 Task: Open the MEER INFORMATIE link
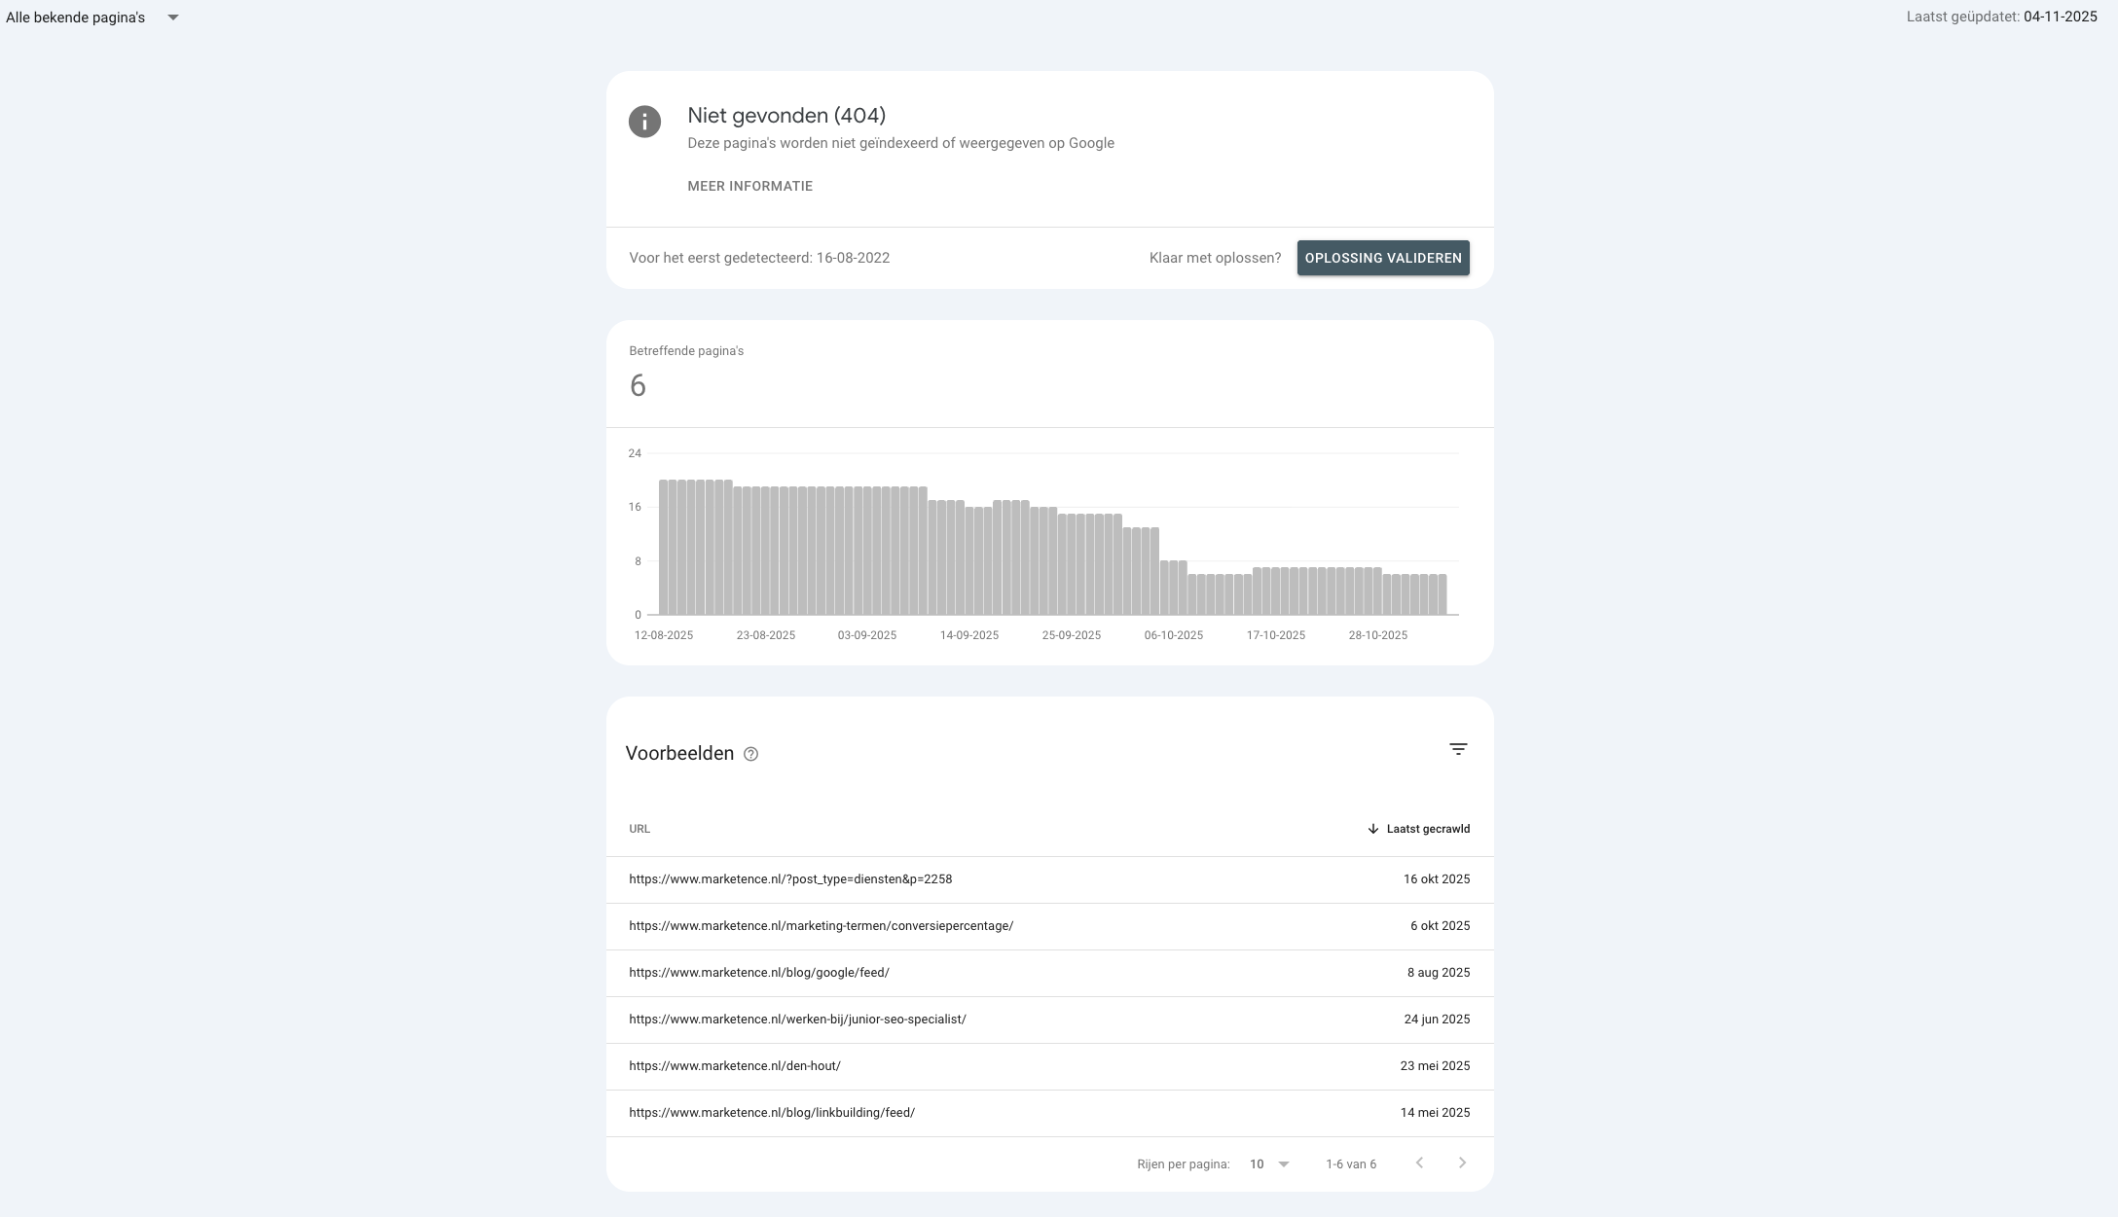749,185
